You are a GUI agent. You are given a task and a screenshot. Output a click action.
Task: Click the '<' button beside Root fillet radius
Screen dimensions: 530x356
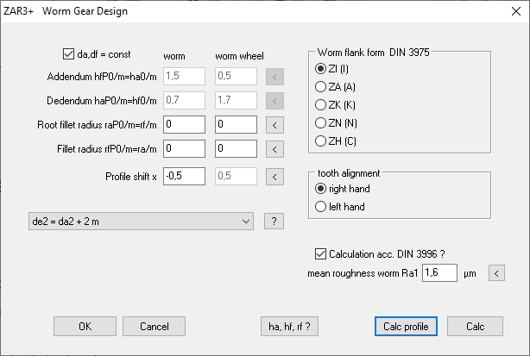pyautogui.click(x=274, y=125)
